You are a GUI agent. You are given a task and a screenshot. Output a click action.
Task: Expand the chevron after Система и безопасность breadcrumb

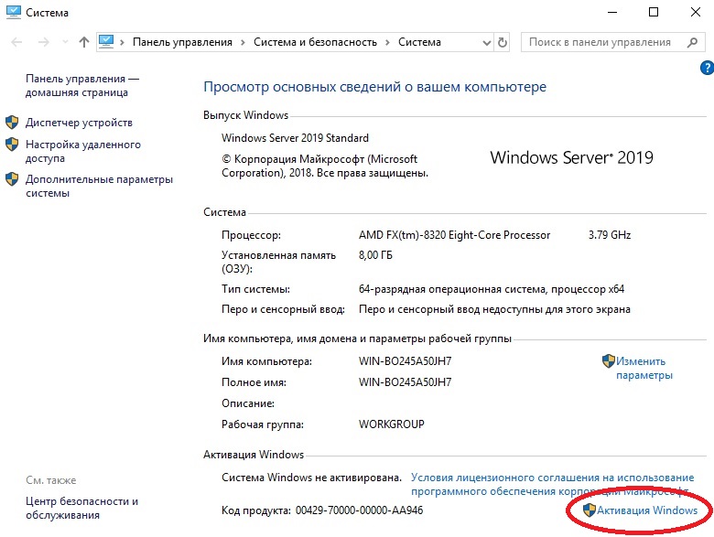388,42
